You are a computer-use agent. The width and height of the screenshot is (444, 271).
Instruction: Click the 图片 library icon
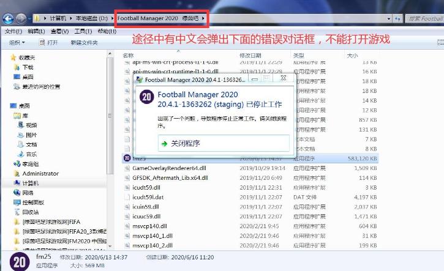[21, 135]
